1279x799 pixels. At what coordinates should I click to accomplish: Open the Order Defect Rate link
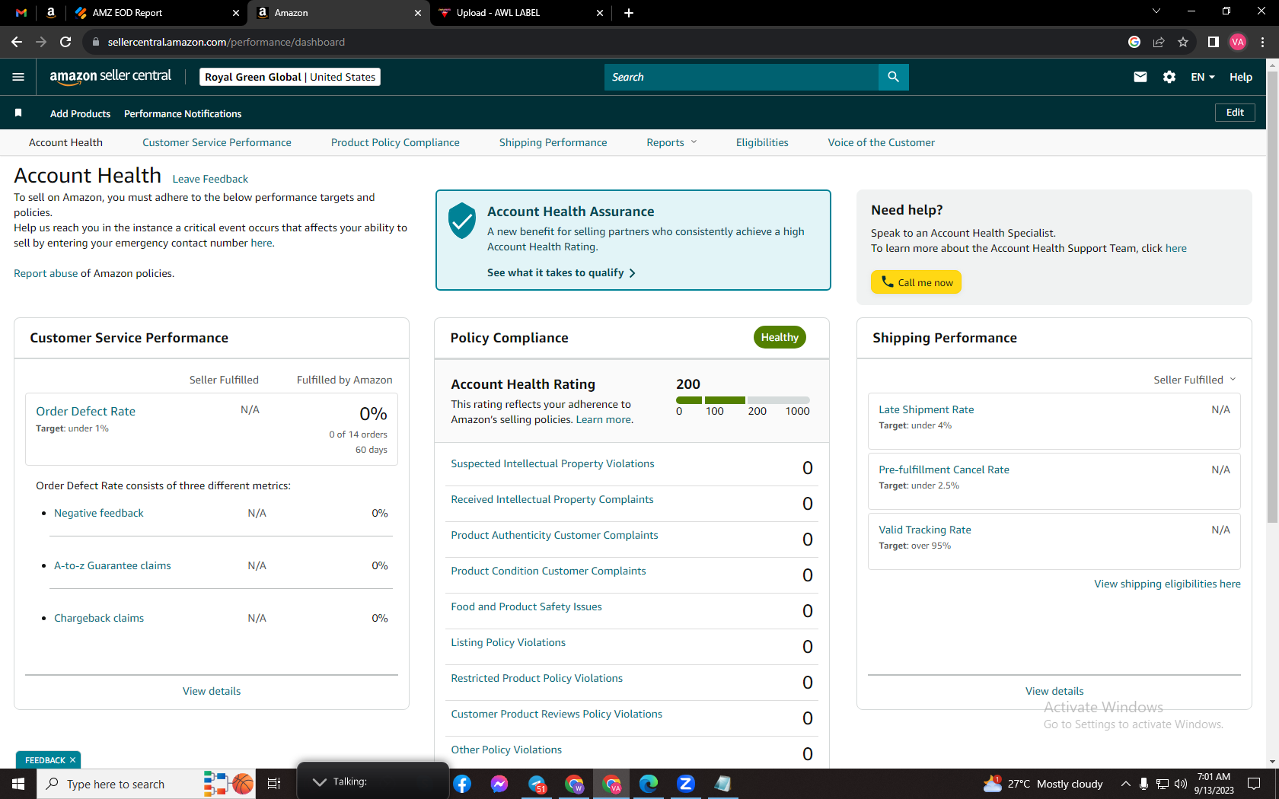85,411
